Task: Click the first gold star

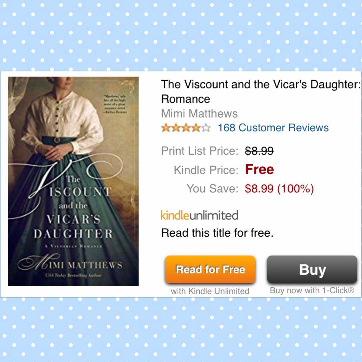Action: pyautogui.click(x=166, y=128)
